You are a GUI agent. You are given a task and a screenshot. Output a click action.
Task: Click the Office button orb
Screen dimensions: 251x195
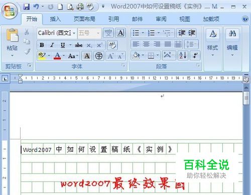[10, 11]
